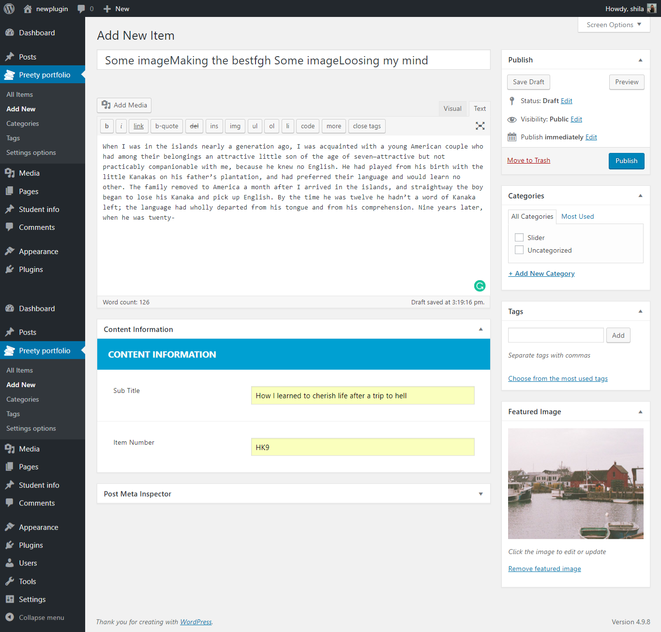Click the green Grammarly icon in editor
The width and height of the screenshot is (661, 632).
pyautogui.click(x=480, y=286)
